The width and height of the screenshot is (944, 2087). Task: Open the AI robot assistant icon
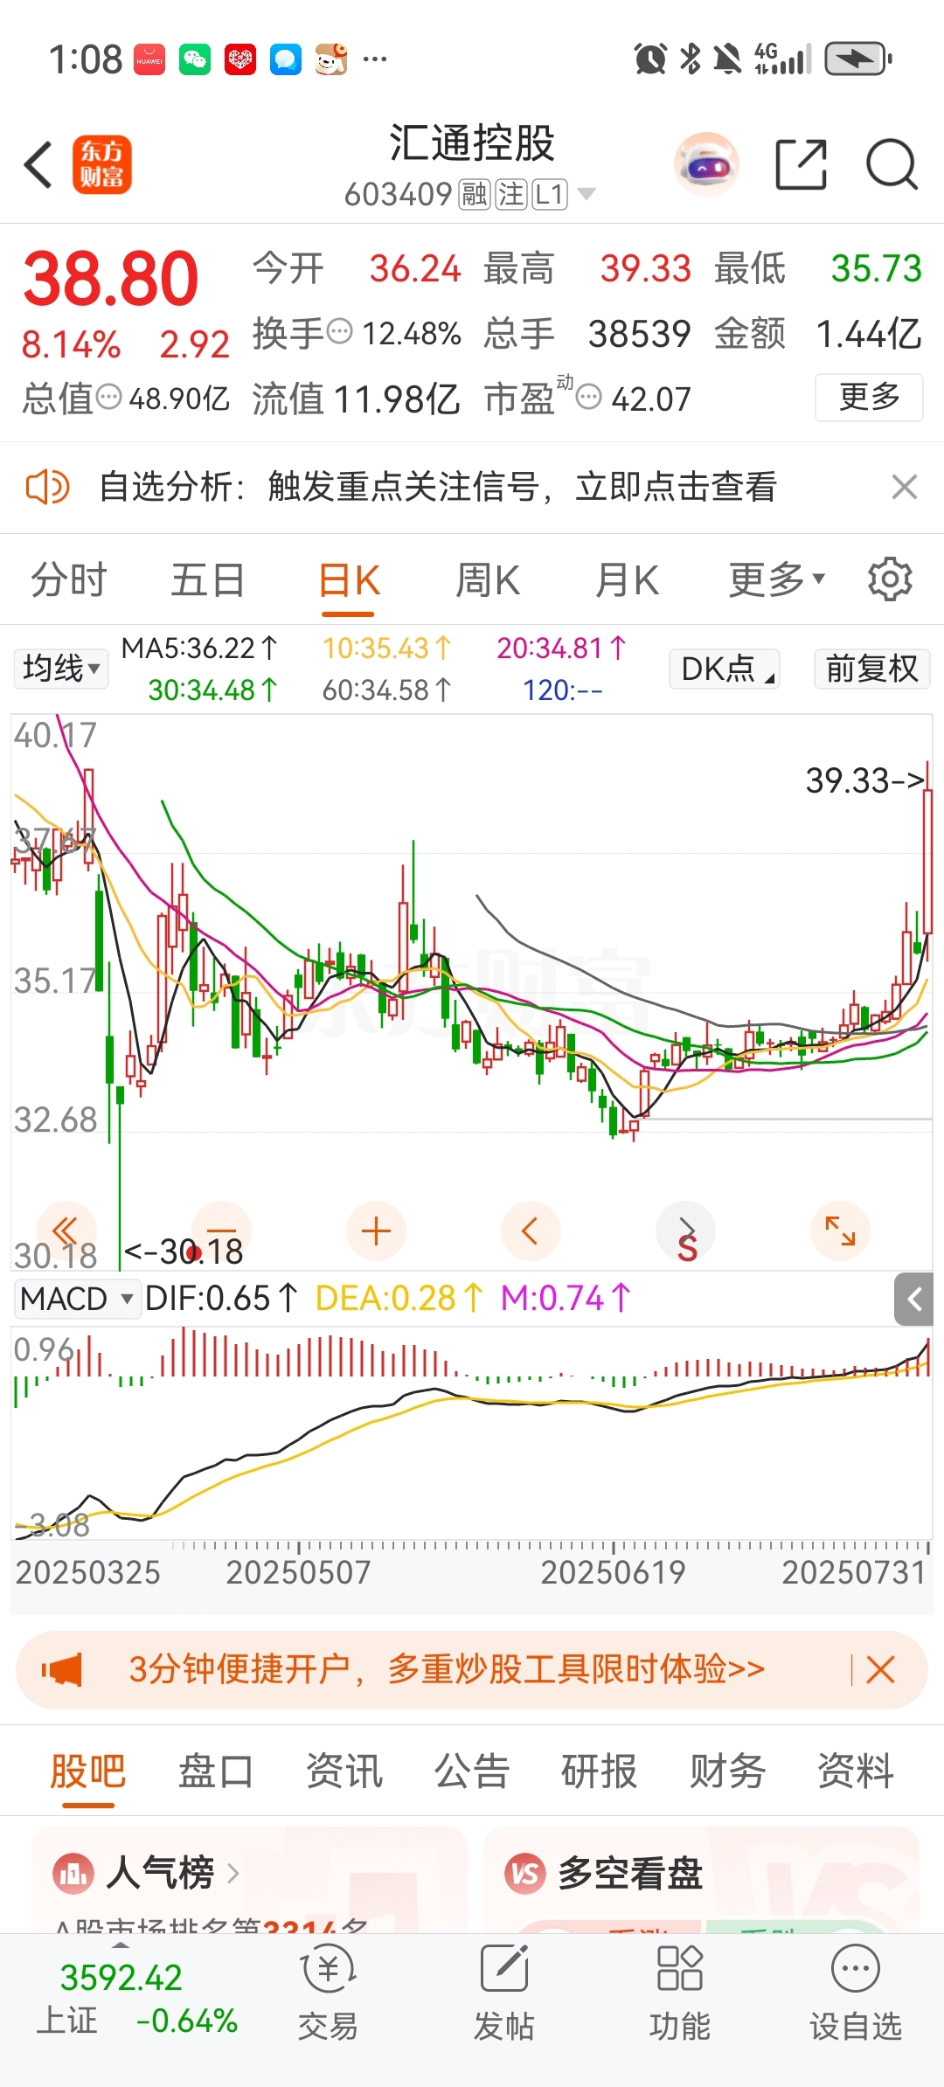click(x=706, y=164)
